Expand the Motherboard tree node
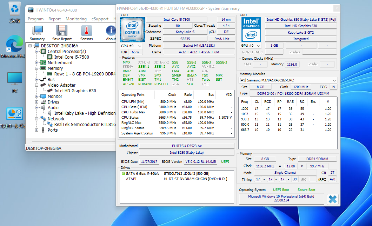The width and height of the screenshot is (372, 226). click(37, 63)
